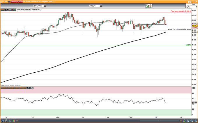Click inside the Qte quantity field
Viewport: 198px width, 123px height.
(x=193, y=7)
